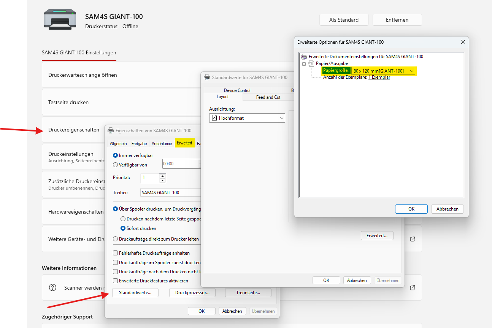Choose 'Sofort drucken' radio option

123,228
